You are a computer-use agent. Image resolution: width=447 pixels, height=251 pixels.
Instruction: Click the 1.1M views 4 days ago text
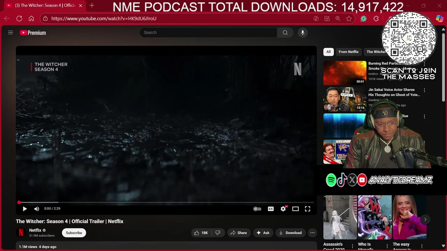click(x=38, y=246)
